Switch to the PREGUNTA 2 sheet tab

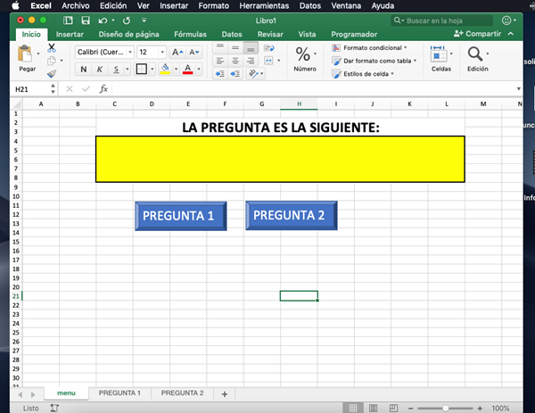coord(182,393)
